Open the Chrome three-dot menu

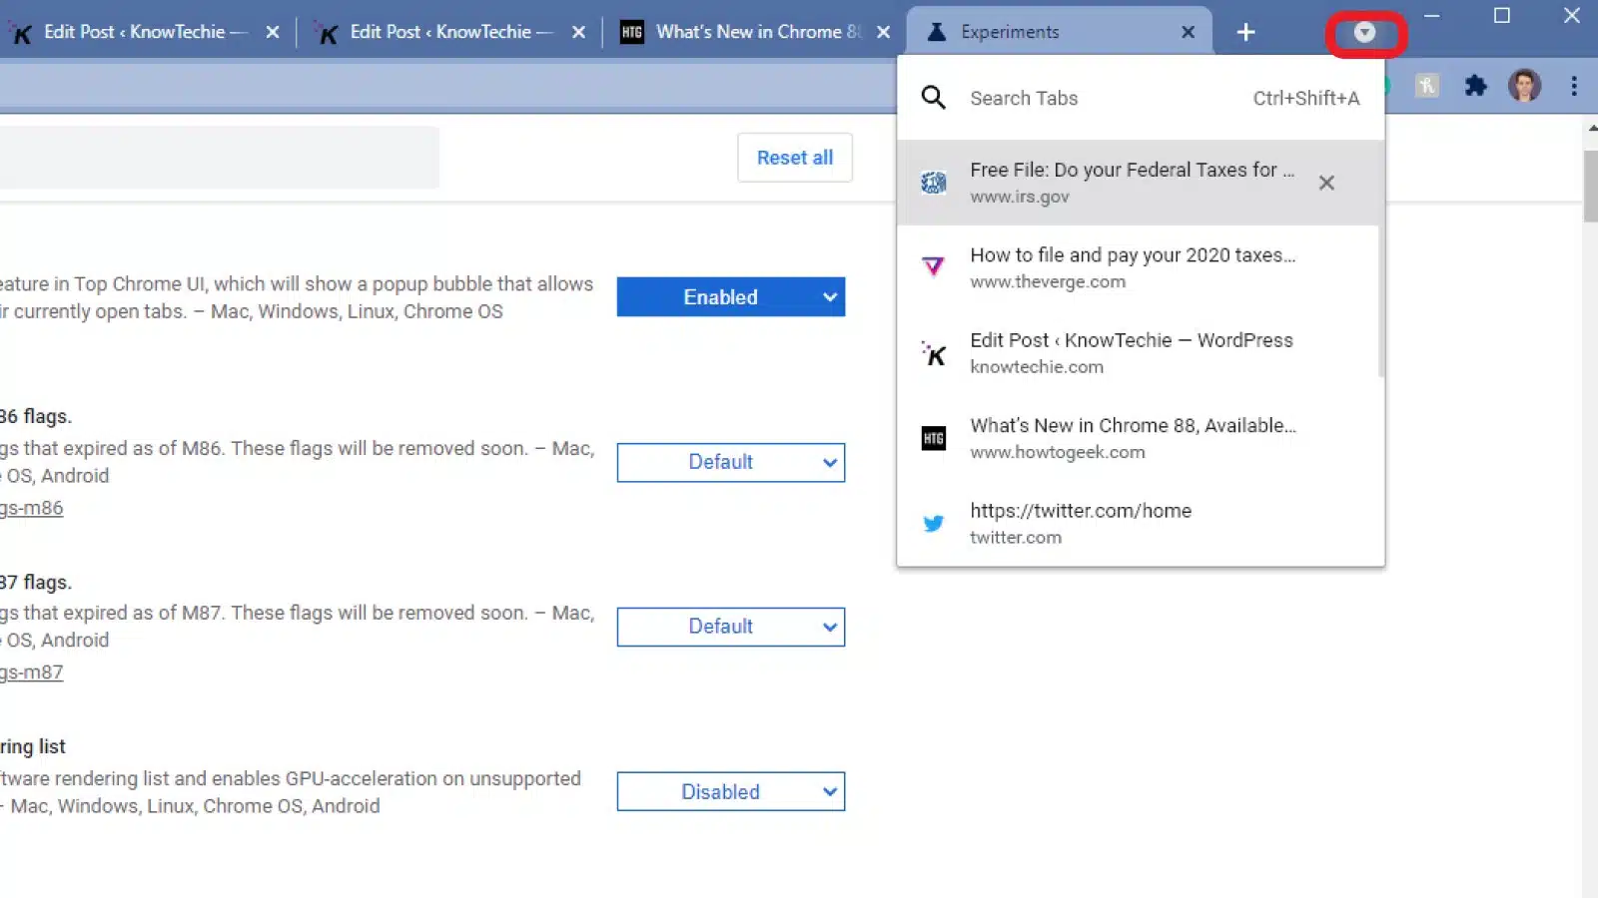pos(1573,86)
